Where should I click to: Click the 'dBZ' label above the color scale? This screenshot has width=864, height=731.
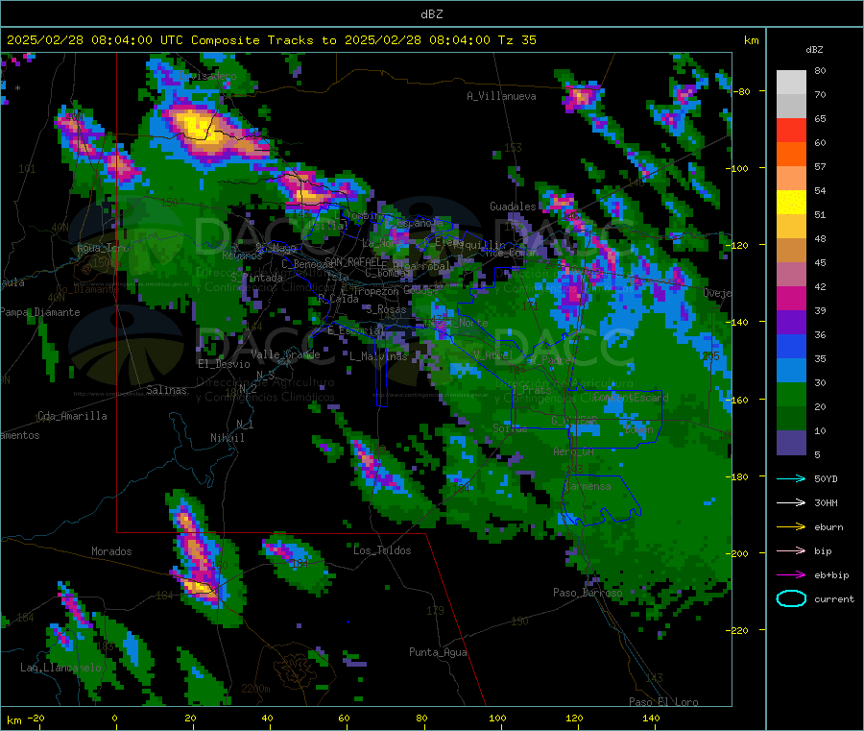click(814, 50)
